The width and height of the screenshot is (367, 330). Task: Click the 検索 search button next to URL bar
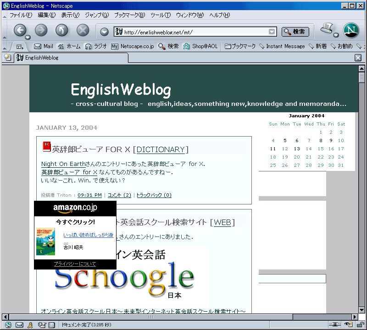295,32
